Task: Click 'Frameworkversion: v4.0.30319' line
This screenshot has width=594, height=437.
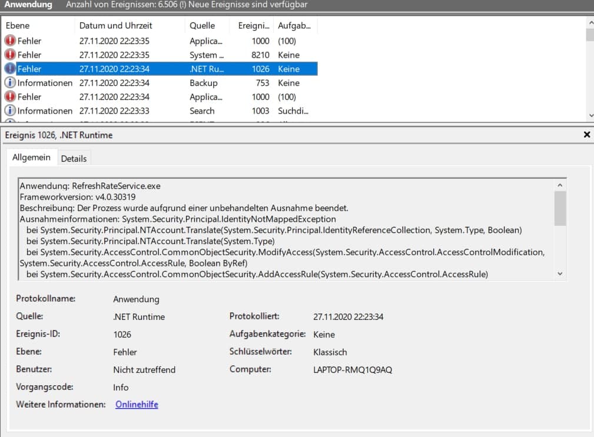Action: click(x=78, y=197)
